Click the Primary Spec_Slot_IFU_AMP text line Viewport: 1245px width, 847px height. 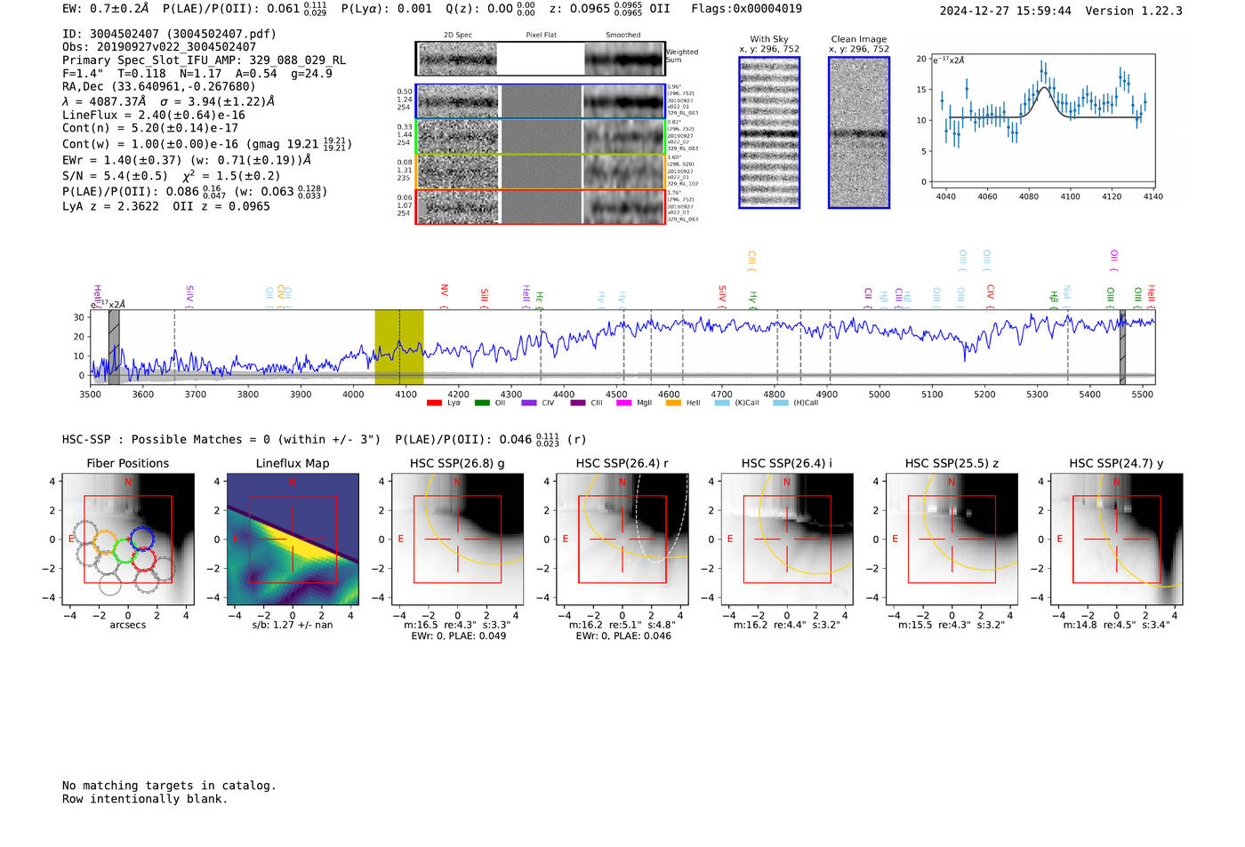click(204, 60)
